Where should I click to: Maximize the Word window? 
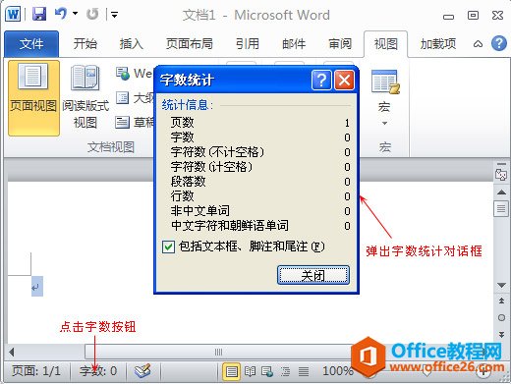tap(473, 15)
